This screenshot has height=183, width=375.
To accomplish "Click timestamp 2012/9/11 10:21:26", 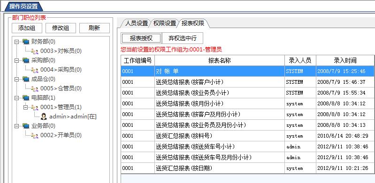I will 343,168.
